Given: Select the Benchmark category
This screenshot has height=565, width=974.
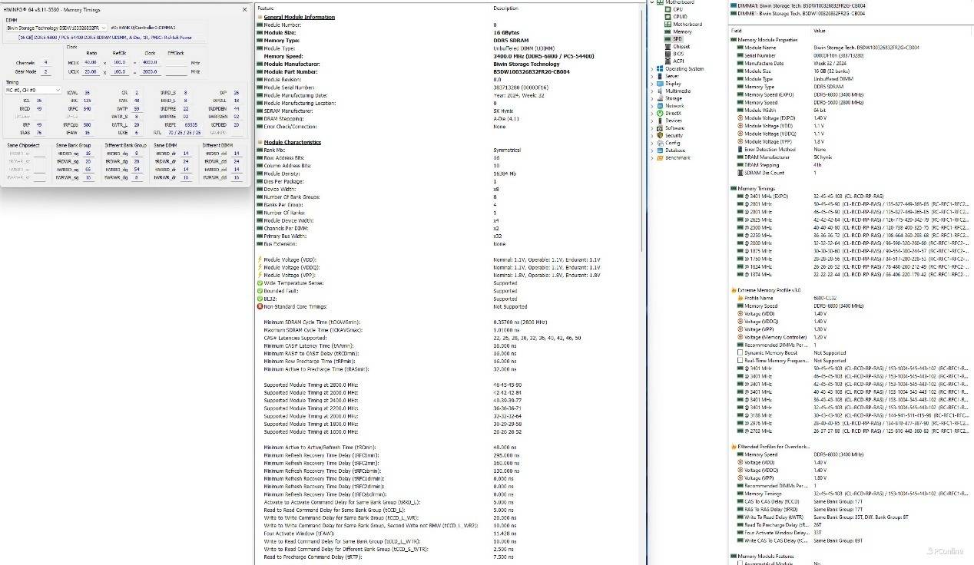Looking at the screenshot, I should pyautogui.click(x=677, y=158).
